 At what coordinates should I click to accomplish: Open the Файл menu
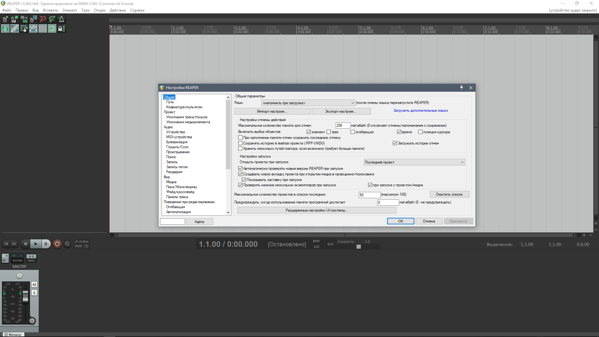[x=7, y=10]
